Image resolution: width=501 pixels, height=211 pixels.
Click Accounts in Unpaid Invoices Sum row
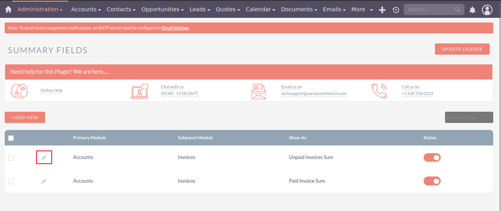[83, 157]
